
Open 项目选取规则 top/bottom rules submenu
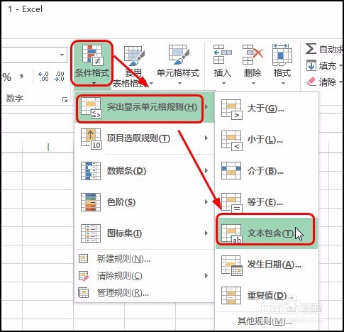tap(145, 138)
